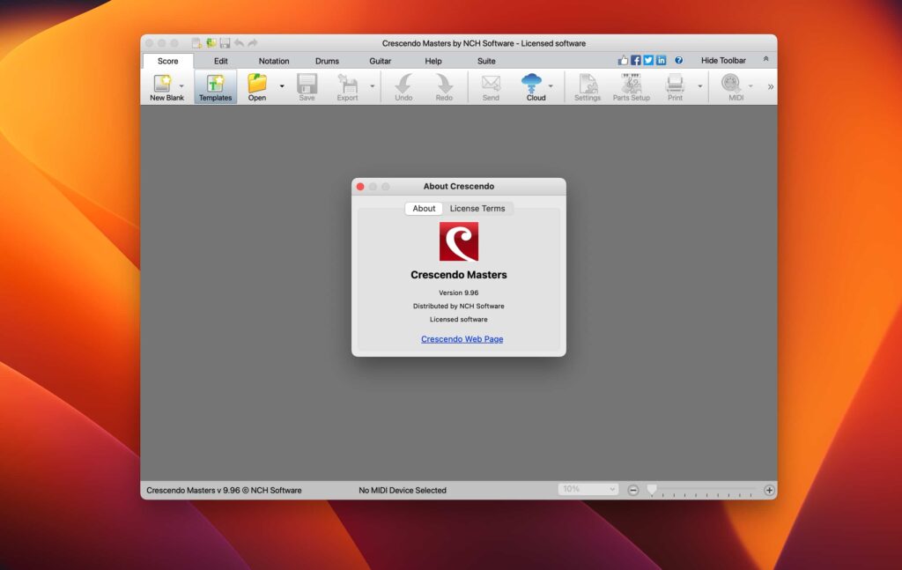The height and width of the screenshot is (570, 902).
Task: Click the Facebook share icon
Action: point(636,61)
